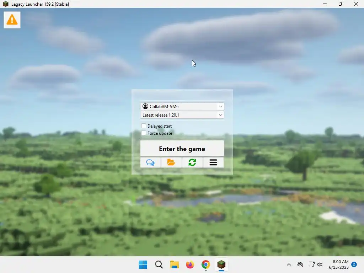Open the hamburger settings menu
Viewport: 364px width, 273px height.
[213, 162]
